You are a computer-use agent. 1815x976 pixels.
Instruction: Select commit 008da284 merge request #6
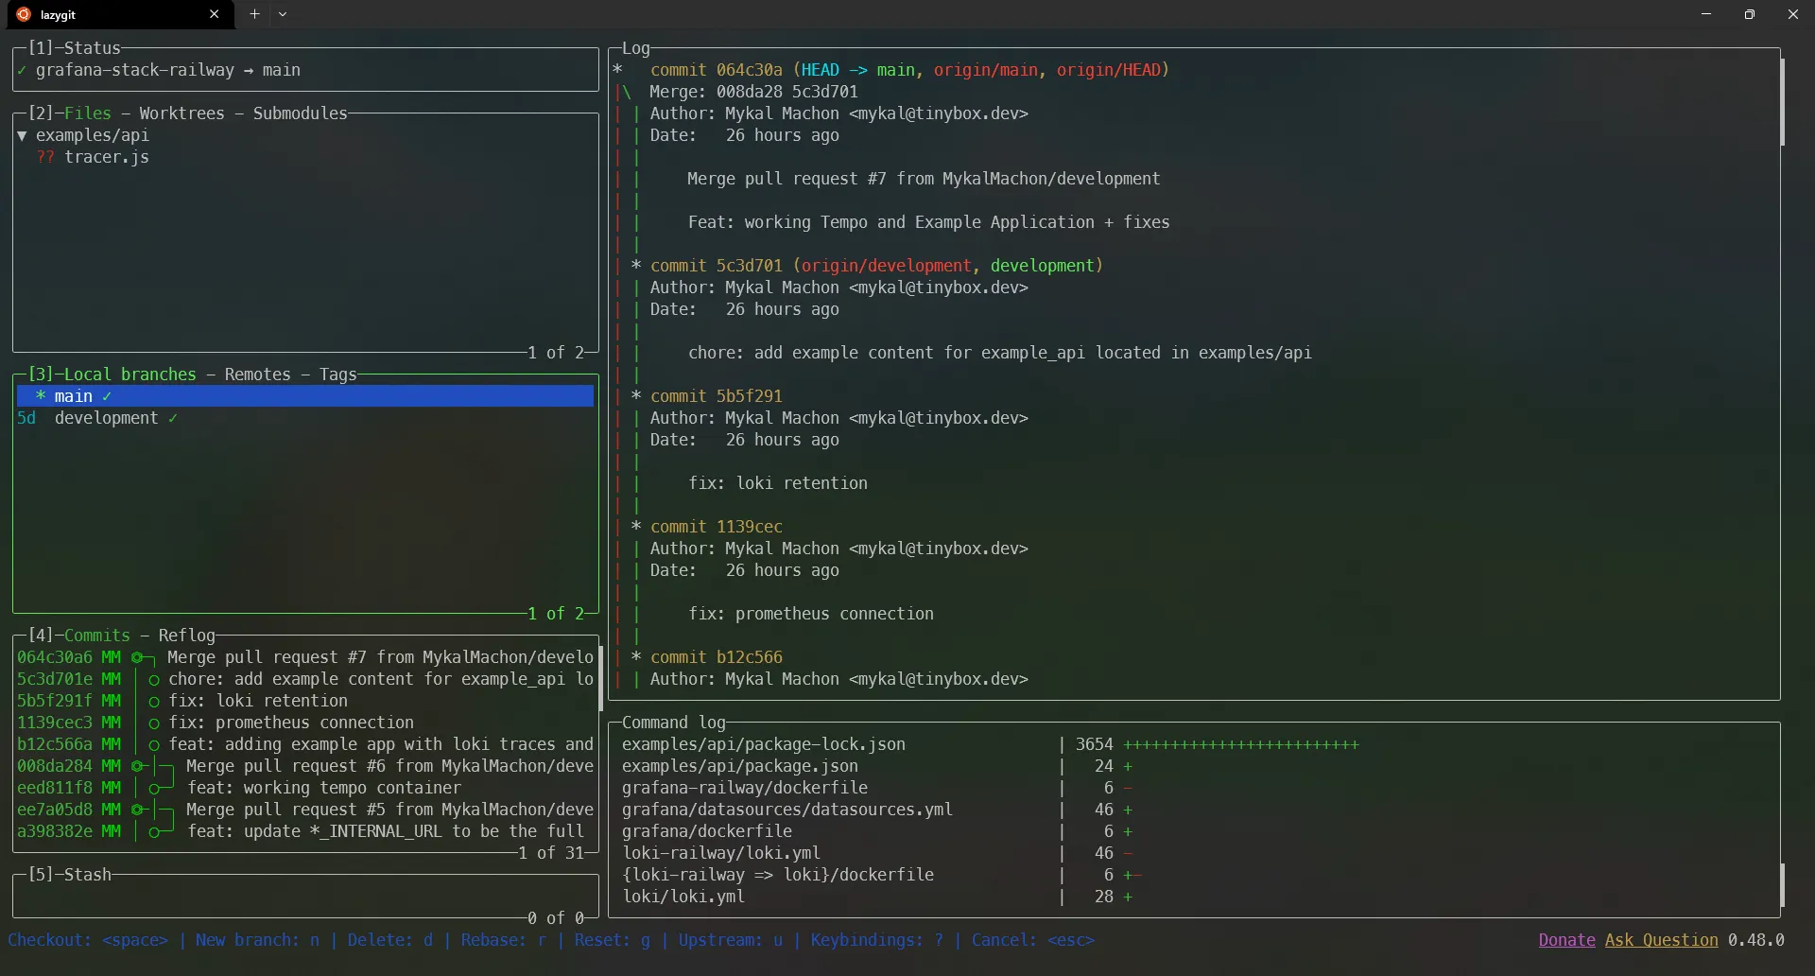click(x=305, y=766)
